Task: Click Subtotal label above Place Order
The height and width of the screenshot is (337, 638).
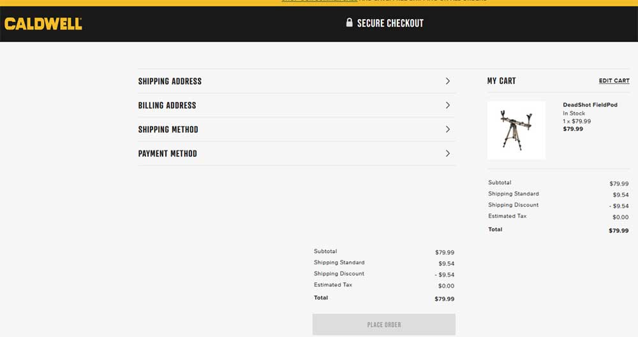Action: (325, 251)
